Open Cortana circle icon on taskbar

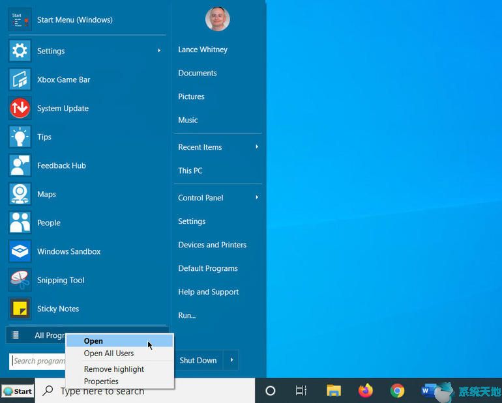click(270, 391)
